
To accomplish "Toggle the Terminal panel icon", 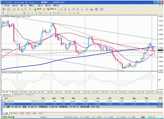I will 26,9.
